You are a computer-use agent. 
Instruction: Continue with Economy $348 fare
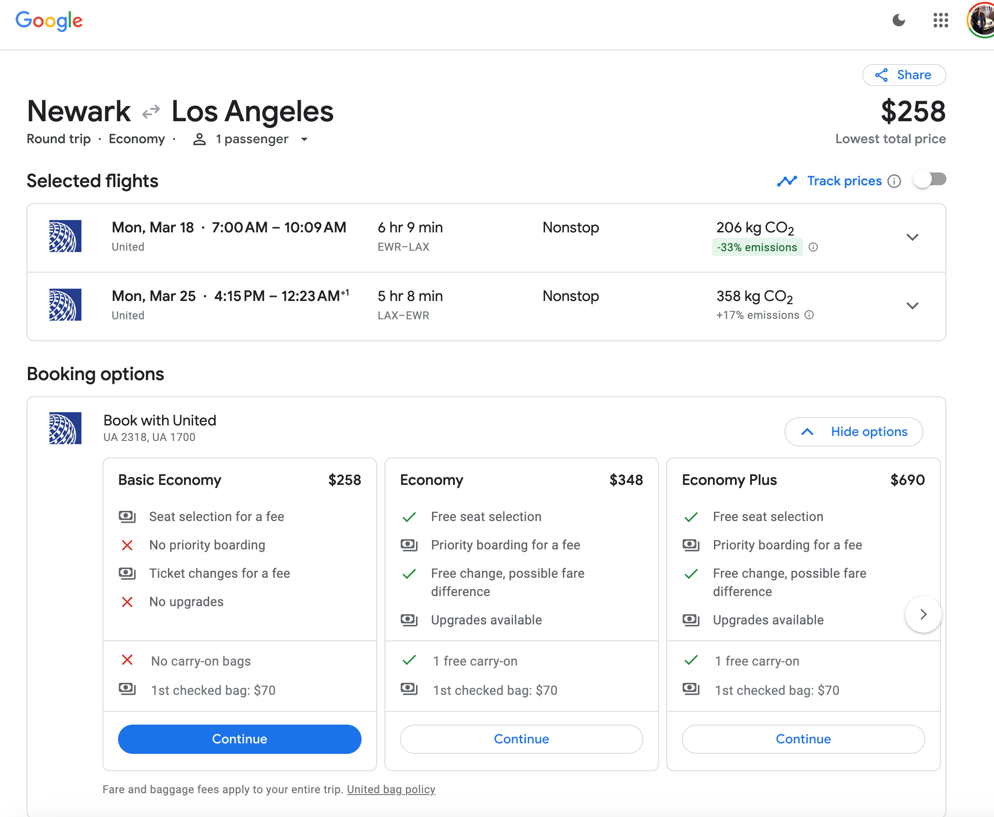click(x=521, y=739)
